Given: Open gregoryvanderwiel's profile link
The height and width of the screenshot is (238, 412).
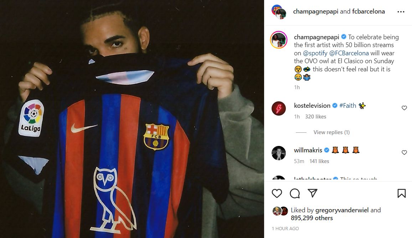Looking at the screenshot, I should pyautogui.click(x=341, y=210).
